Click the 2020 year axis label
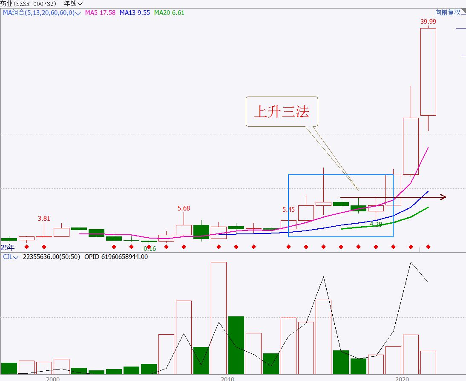 click(x=402, y=378)
